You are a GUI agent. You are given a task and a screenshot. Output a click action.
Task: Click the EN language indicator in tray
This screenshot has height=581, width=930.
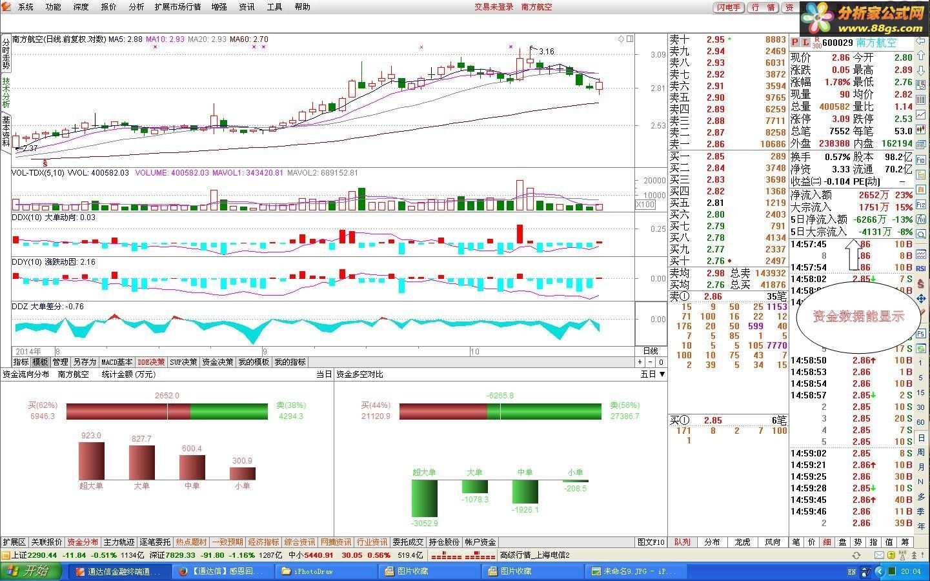[851, 571]
